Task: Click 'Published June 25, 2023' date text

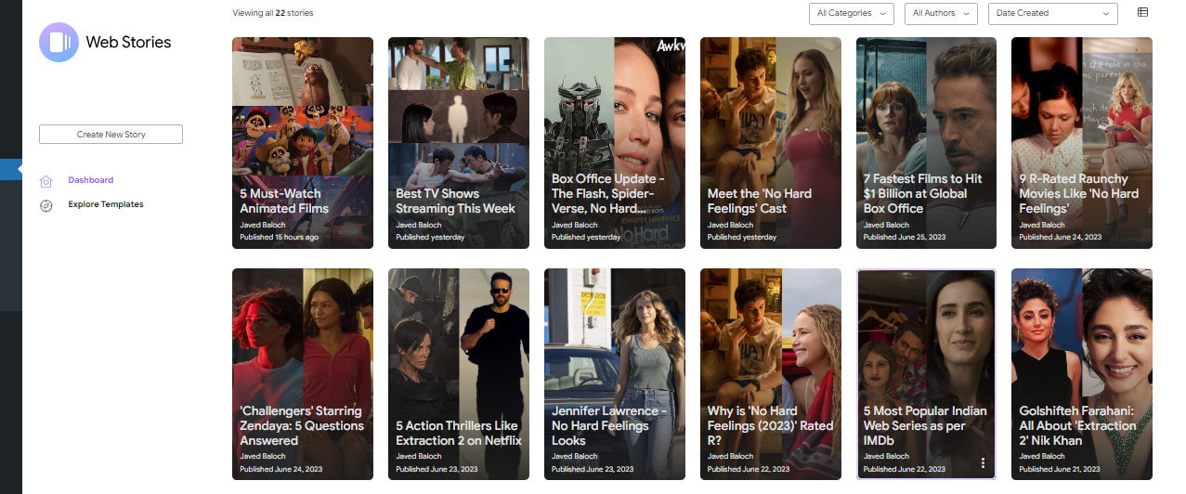Action: point(905,237)
